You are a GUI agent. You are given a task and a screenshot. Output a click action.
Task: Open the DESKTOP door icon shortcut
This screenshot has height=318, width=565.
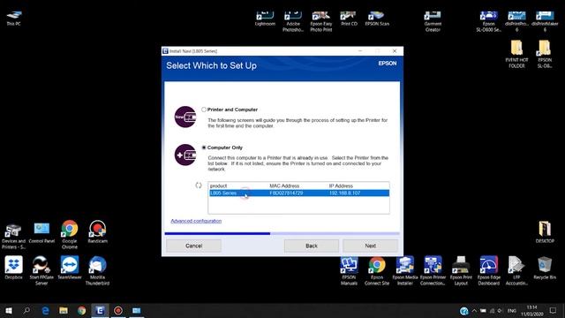tap(545, 231)
